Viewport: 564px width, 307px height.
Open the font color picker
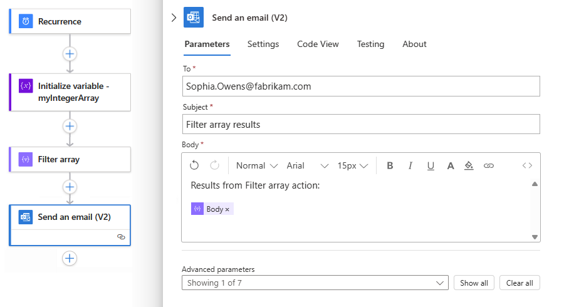pyautogui.click(x=450, y=165)
